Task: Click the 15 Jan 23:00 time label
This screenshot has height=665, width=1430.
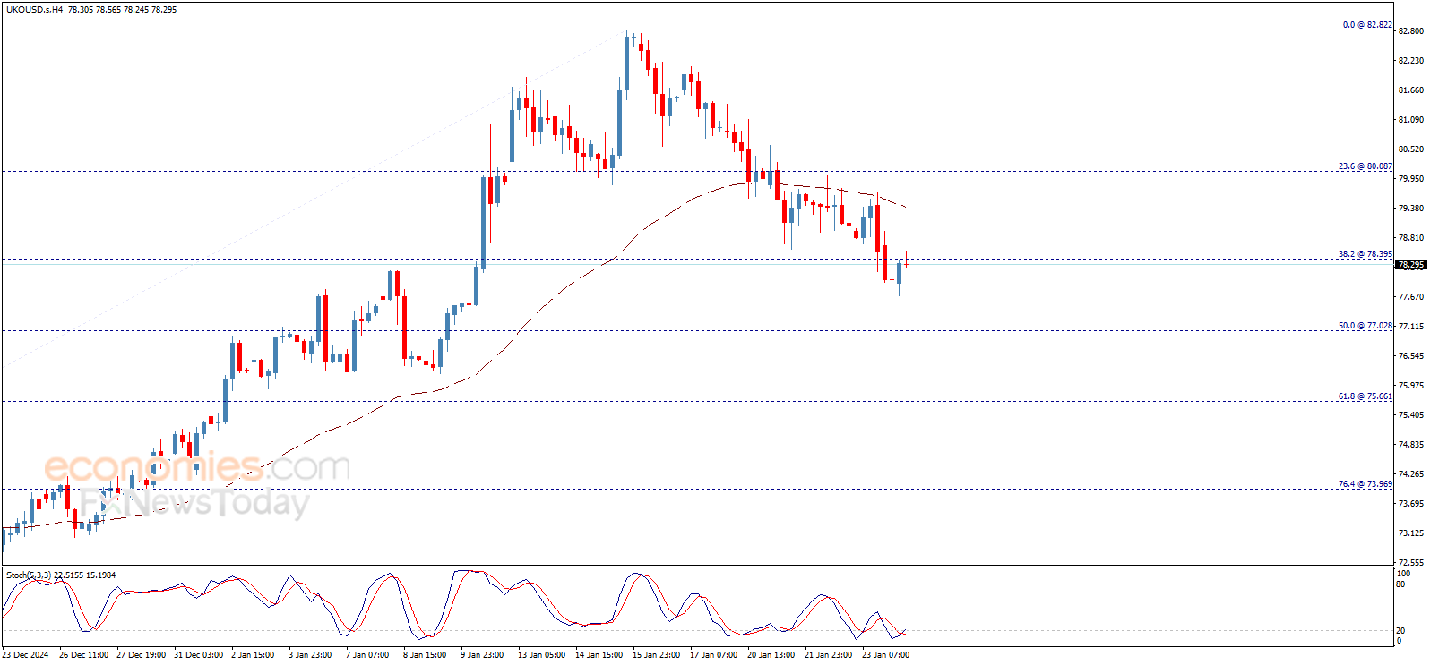Action: (656, 655)
